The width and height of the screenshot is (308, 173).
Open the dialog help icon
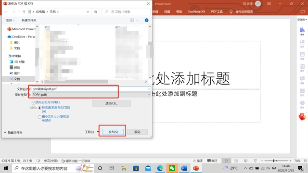tap(146, 20)
